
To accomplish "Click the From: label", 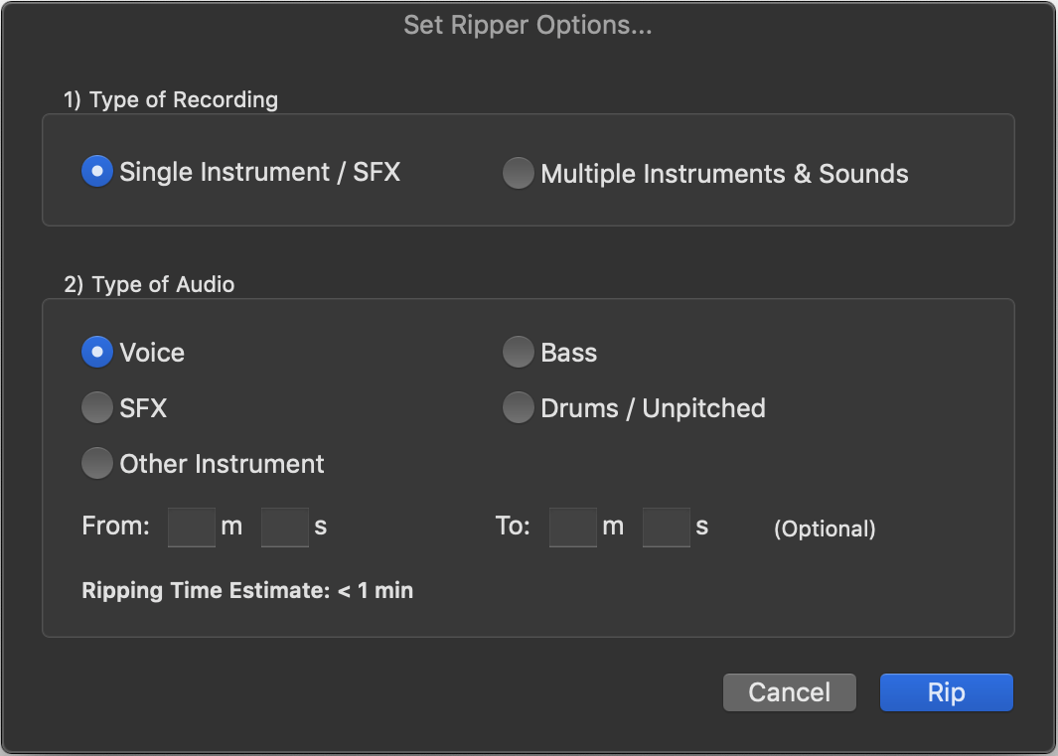I will pos(114,527).
